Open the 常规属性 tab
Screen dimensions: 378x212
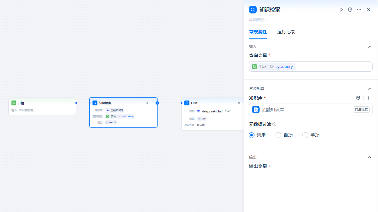point(258,32)
